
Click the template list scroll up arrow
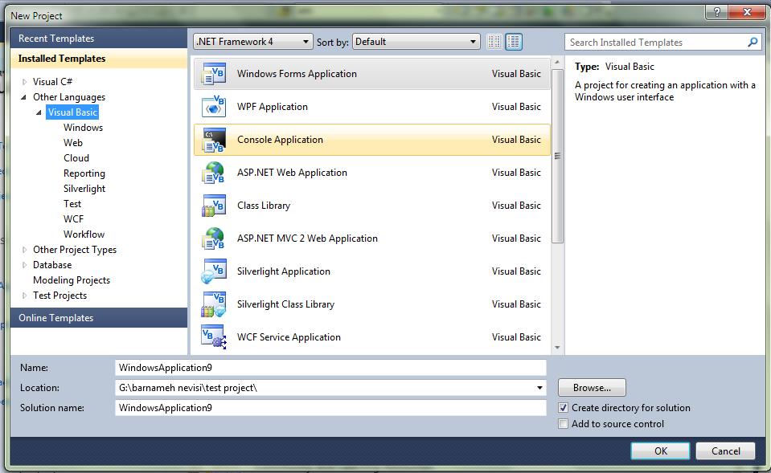pos(557,63)
